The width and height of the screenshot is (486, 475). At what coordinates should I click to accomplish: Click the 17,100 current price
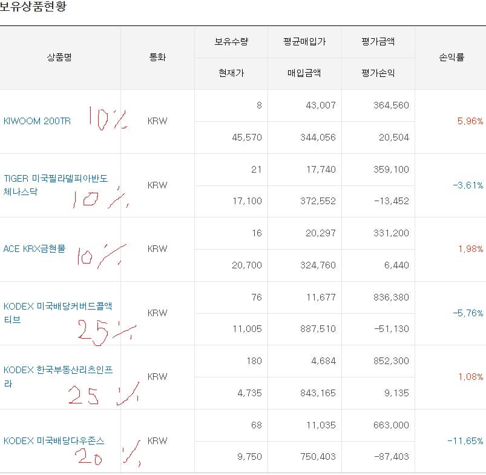click(x=248, y=201)
